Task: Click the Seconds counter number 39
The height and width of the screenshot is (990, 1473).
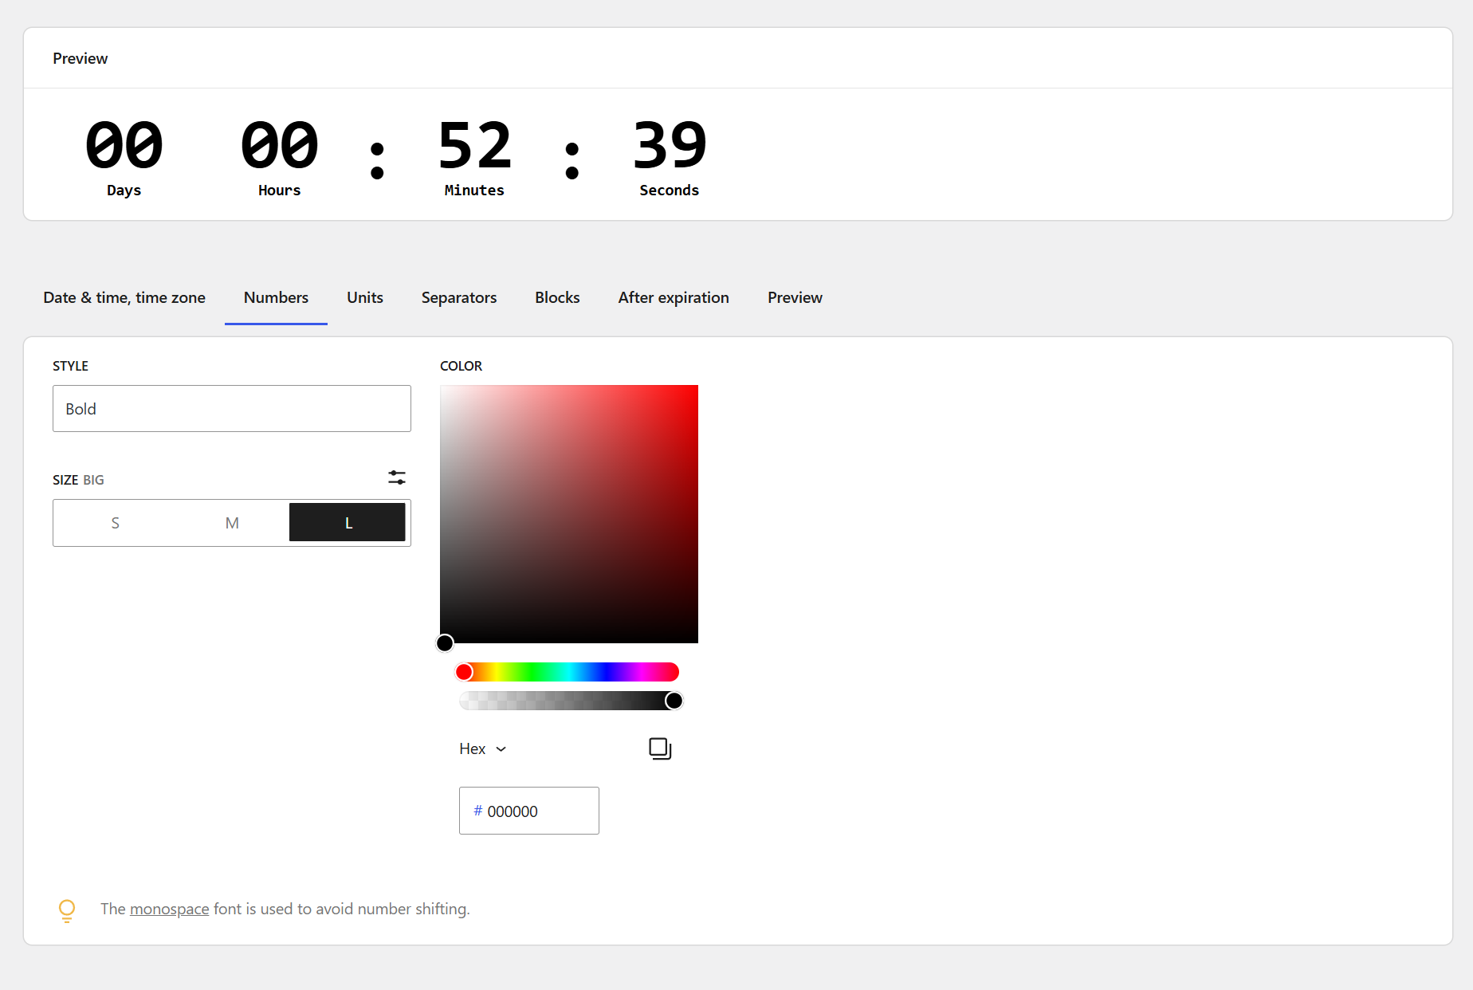Action: 670,145
